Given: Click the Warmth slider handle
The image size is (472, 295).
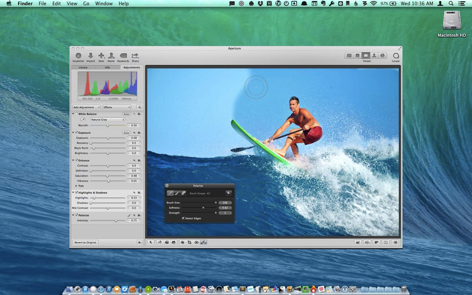Looking at the screenshot, I should pos(108,126).
